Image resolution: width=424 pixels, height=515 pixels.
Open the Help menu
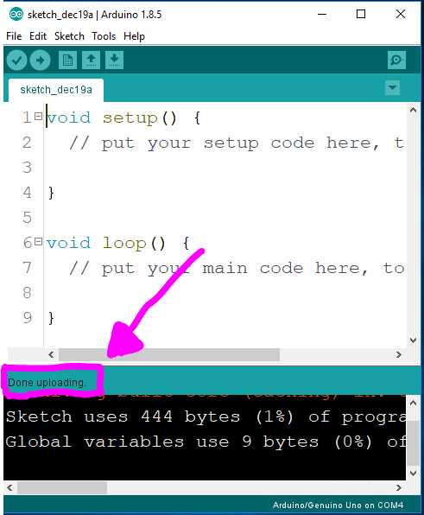click(134, 36)
